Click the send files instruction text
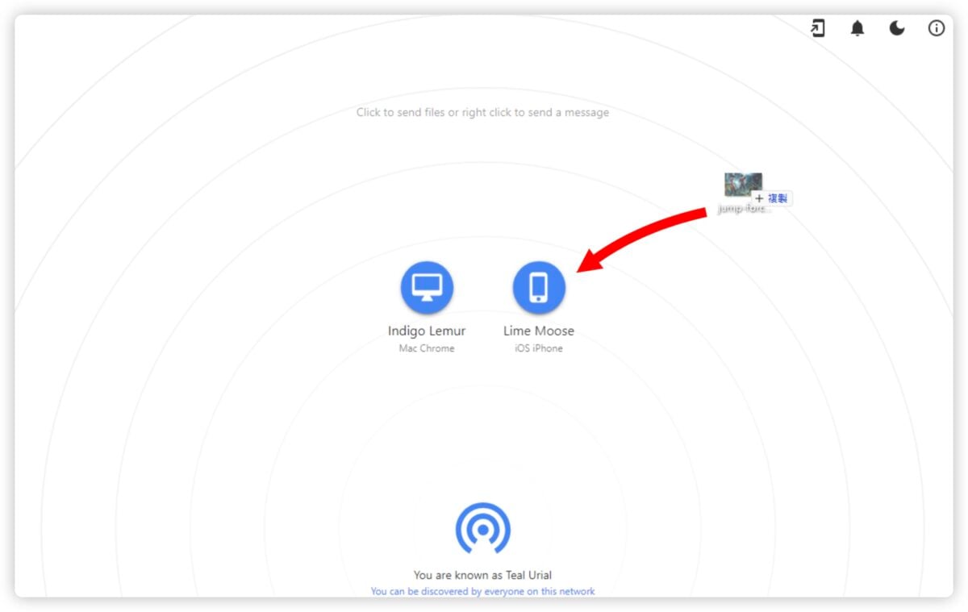 coord(482,113)
